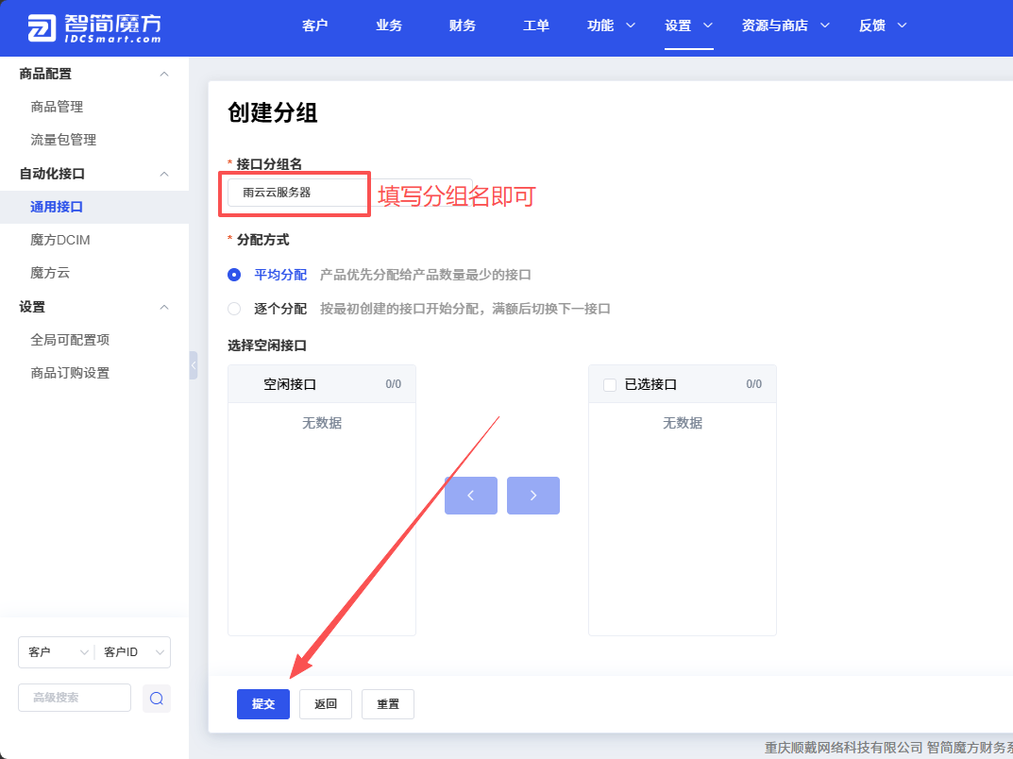
Task: Open the 工单 top menu item
Action: [536, 25]
